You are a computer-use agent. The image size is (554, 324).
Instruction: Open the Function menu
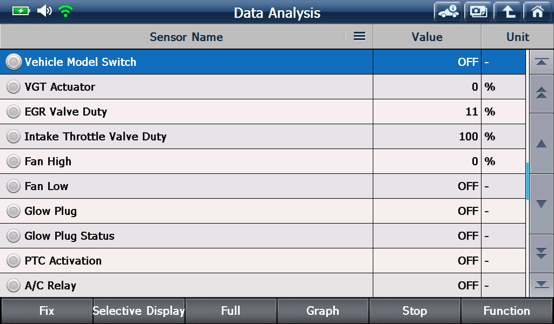(506, 310)
